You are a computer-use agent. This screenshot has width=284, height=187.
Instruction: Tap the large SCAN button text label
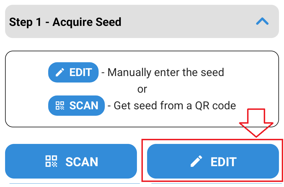click(x=82, y=162)
